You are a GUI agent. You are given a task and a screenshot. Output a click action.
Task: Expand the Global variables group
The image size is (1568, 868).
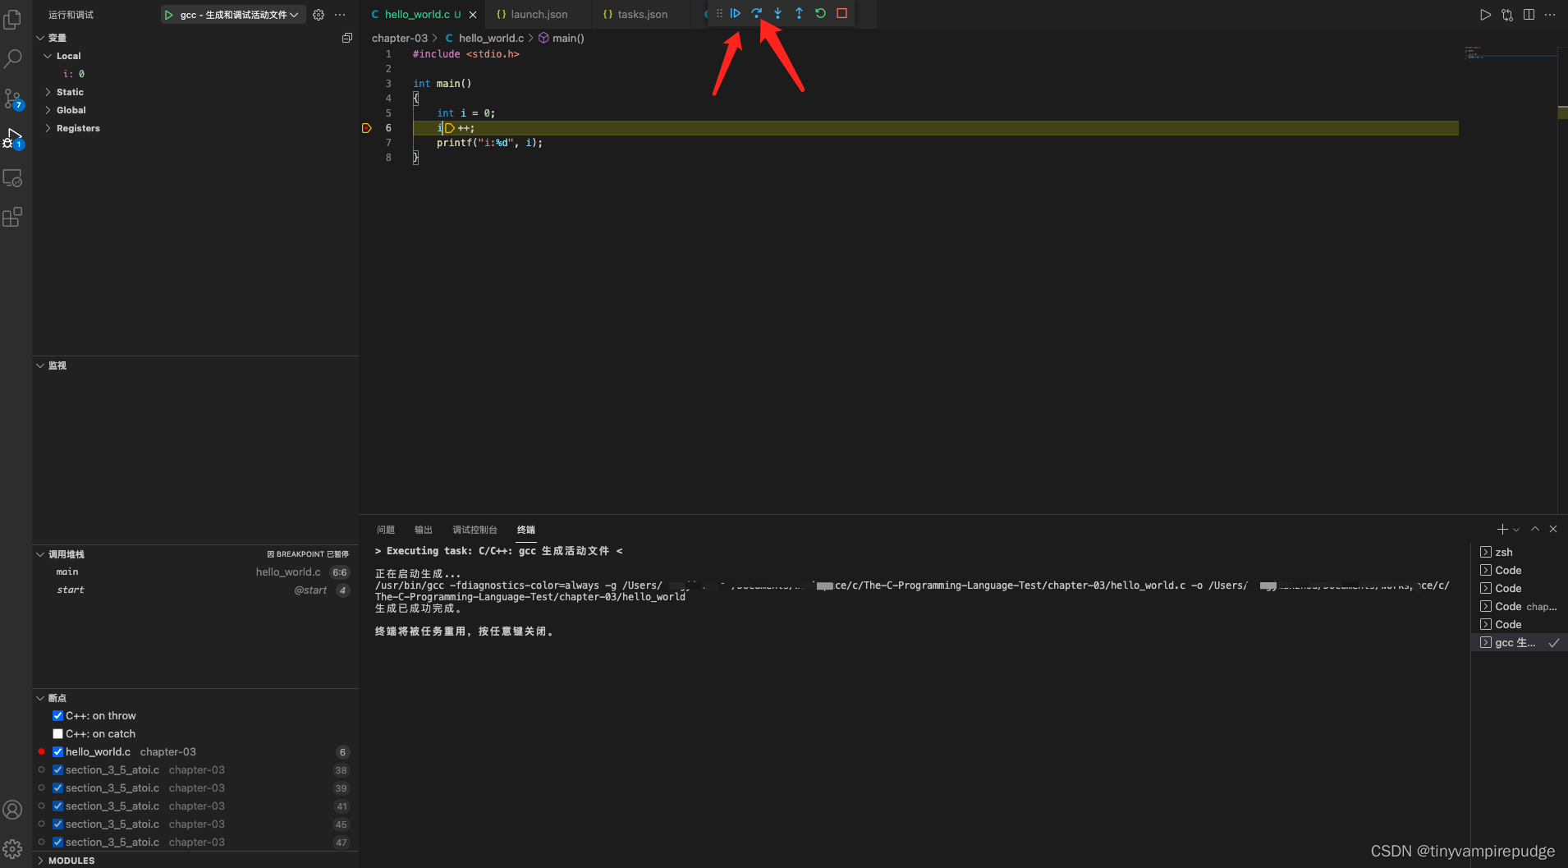(x=48, y=110)
